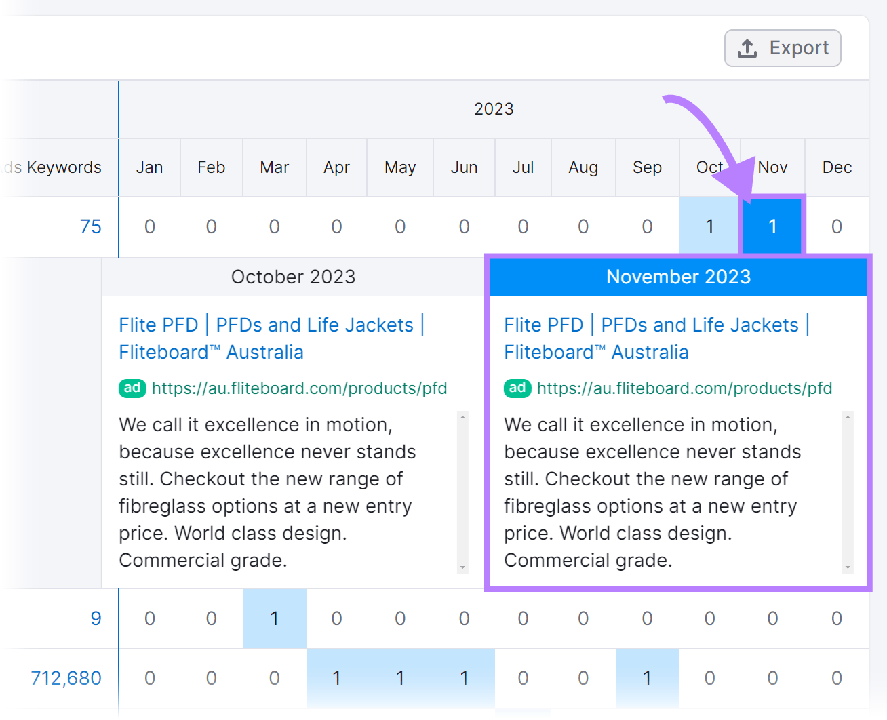Click the green ad badge under October 2023
Viewport: 887px width, 720px height.
[132, 388]
